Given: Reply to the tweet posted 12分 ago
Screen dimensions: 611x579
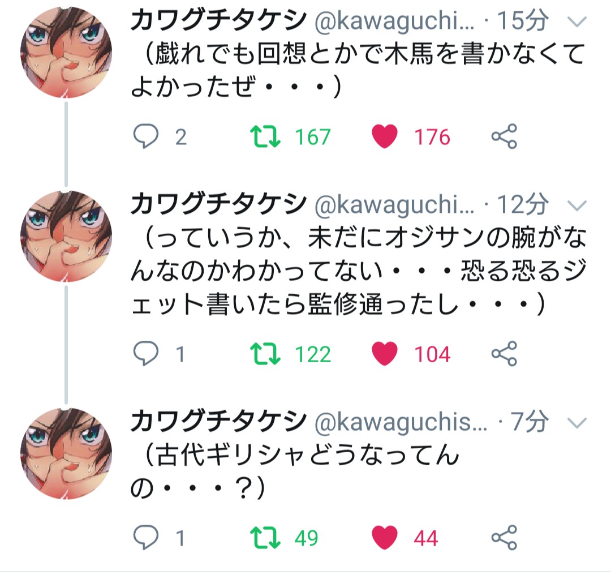Looking at the screenshot, I should 146,353.
